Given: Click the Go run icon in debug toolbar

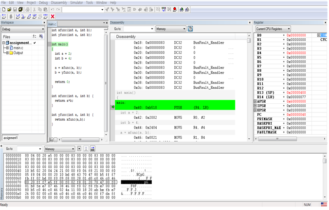Looking at the screenshot, I should click(46, 16).
